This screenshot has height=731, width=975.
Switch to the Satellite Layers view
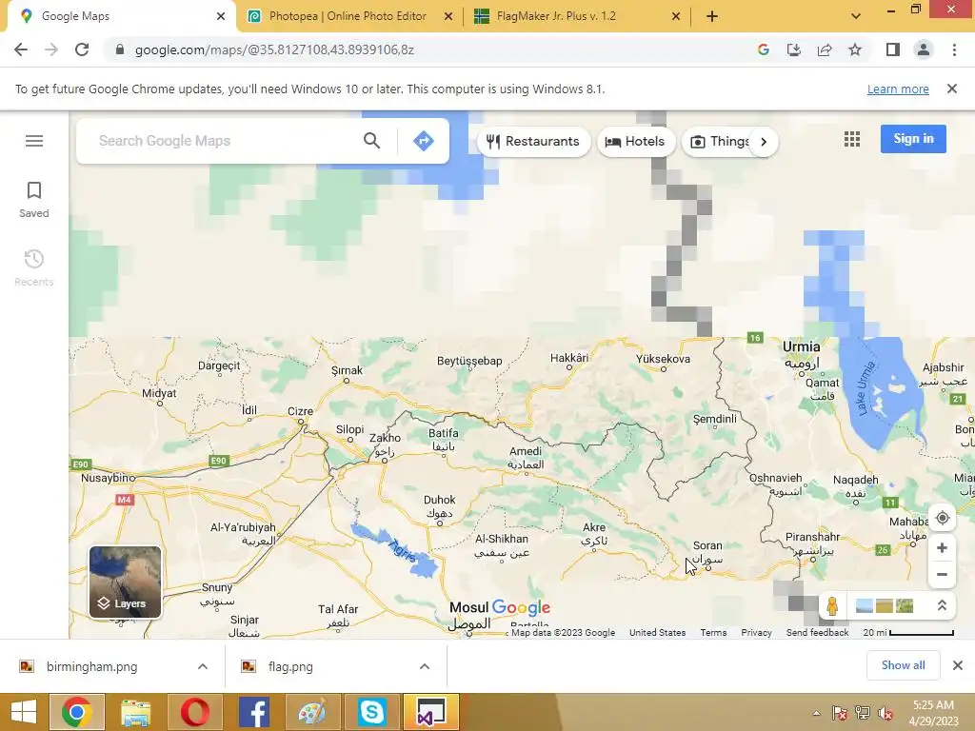[125, 582]
